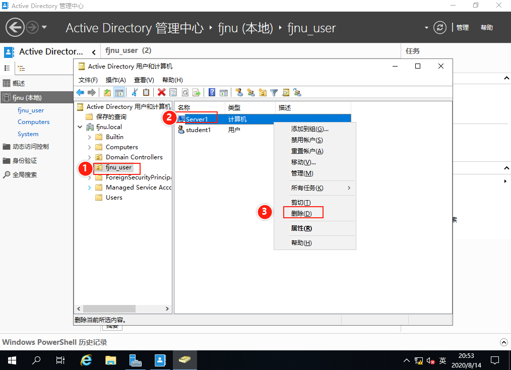
Task: Collapse the Administrative Center navigation pane
Action: pyautogui.click(x=94, y=52)
